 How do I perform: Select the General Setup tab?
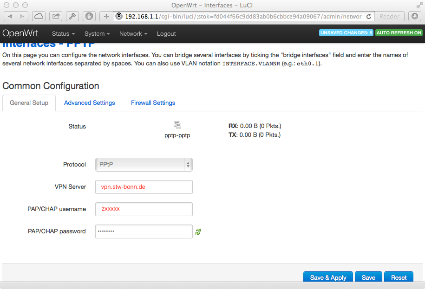29,103
